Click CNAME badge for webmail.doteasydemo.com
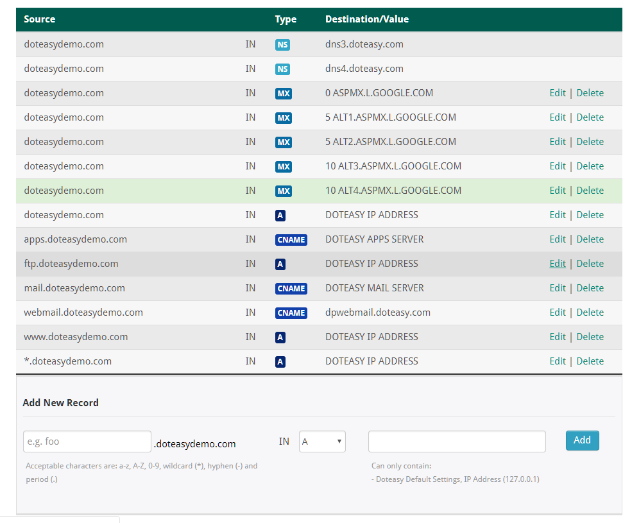632x523 pixels. 291,313
